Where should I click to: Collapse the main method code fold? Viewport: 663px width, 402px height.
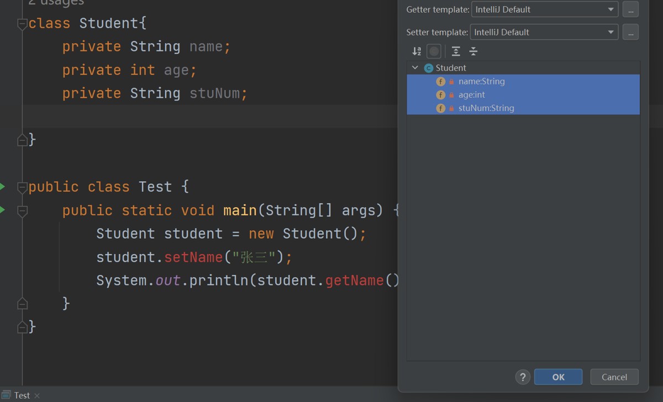tap(22, 210)
